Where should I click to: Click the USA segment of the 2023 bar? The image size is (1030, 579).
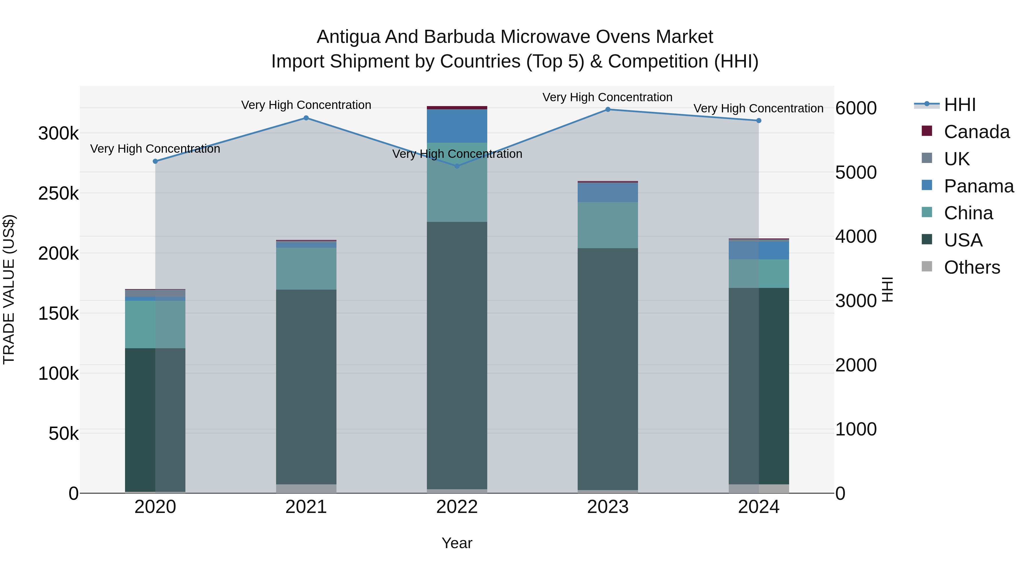[x=608, y=369]
